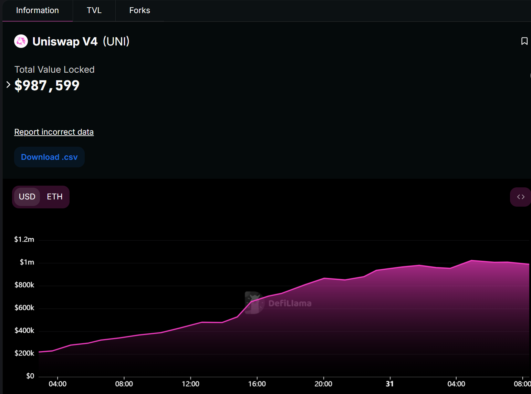Open the embed chart code icon

(520, 197)
